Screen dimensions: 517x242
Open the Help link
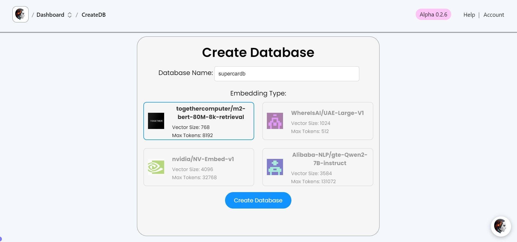(x=469, y=15)
